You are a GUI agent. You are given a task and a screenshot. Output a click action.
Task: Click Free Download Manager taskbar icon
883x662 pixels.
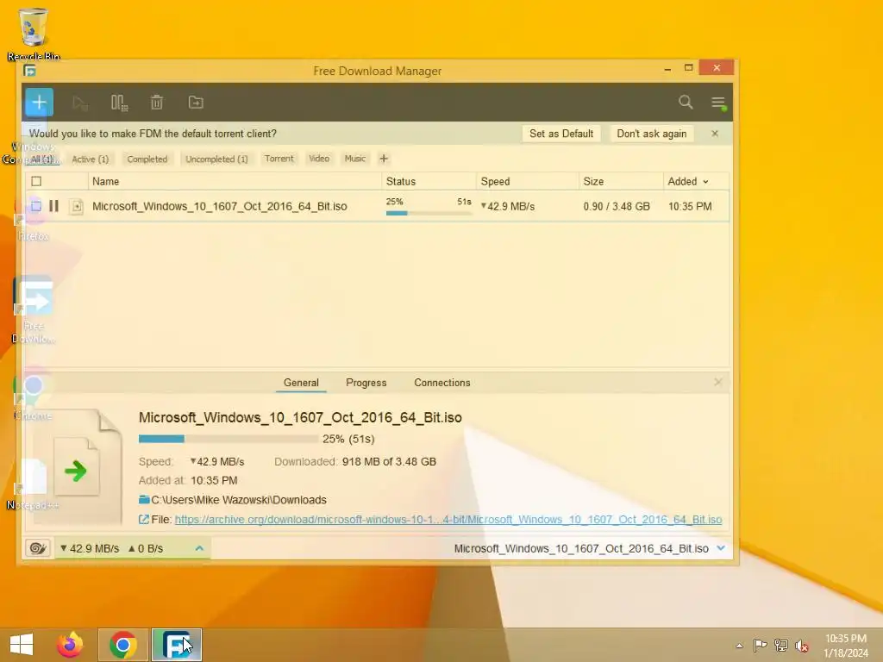point(176,645)
